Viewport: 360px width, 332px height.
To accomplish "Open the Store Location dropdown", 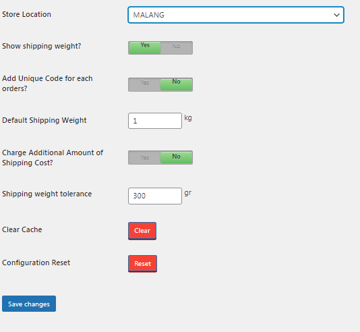I will click(x=236, y=15).
